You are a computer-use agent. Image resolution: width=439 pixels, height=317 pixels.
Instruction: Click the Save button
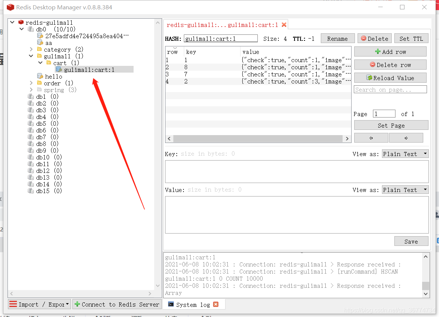pyautogui.click(x=411, y=241)
